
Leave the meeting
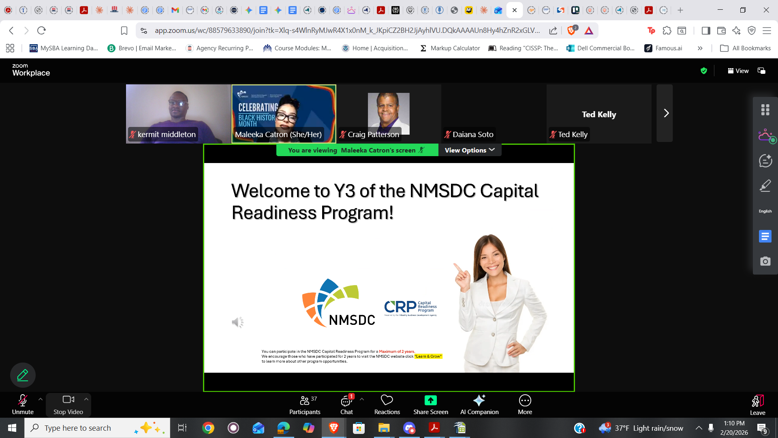(757, 405)
